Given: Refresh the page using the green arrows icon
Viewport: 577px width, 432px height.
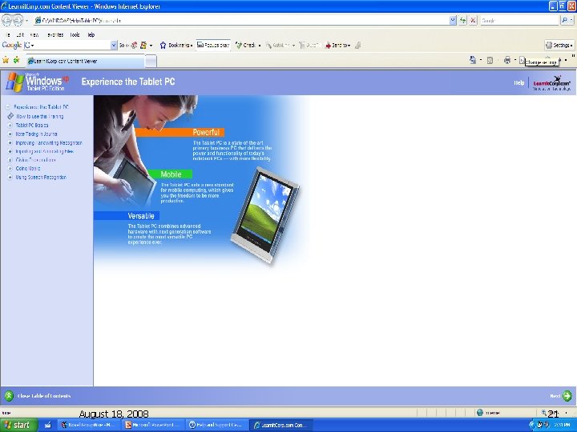Looking at the screenshot, I should 463,21.
